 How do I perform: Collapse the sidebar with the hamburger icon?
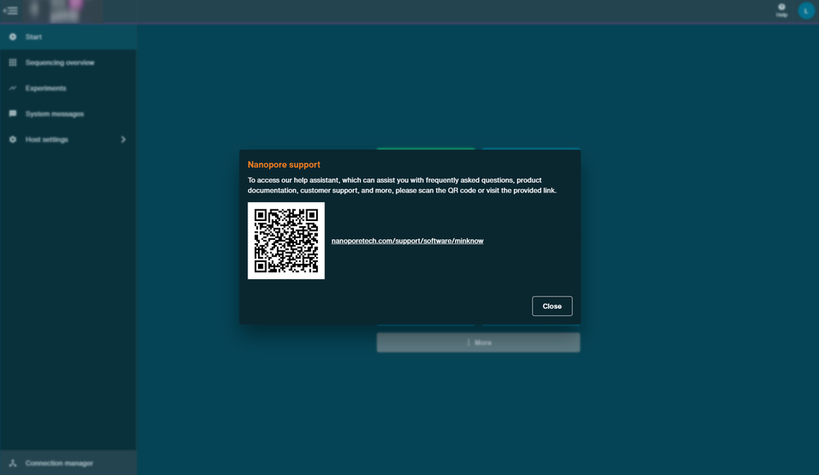(x=11, y=11)
